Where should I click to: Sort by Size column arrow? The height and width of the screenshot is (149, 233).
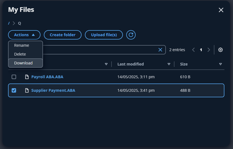click(221, 64)
